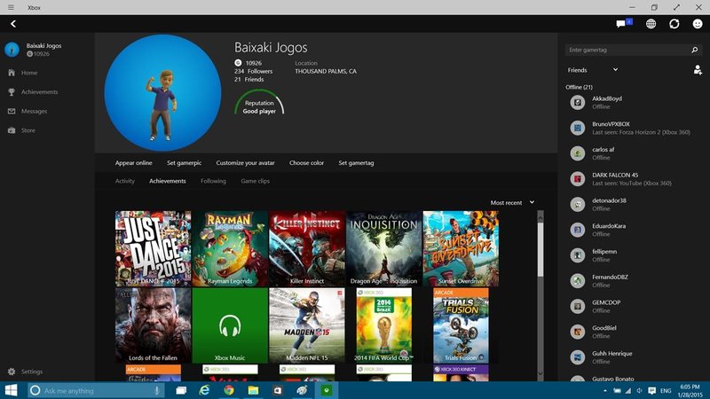710x399 pixels.
Task: Click the Baixaki Jogos sidebar profile avatar
Action: (x=12, y=50)
